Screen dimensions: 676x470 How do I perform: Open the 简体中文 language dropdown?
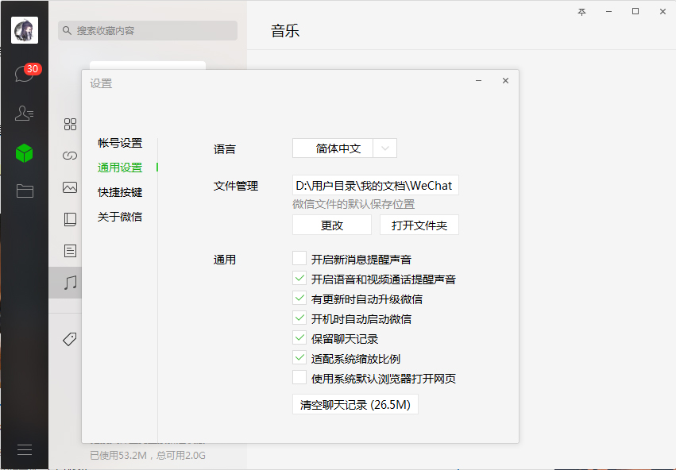[345, 148]
